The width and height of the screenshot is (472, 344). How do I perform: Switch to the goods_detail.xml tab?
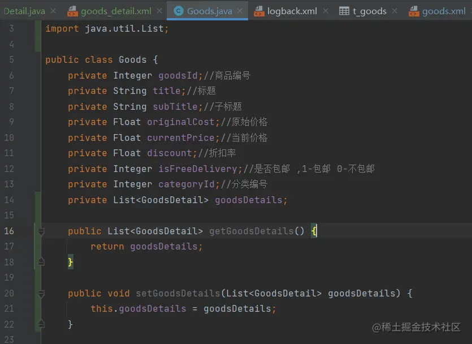click(x=116, y=11)
